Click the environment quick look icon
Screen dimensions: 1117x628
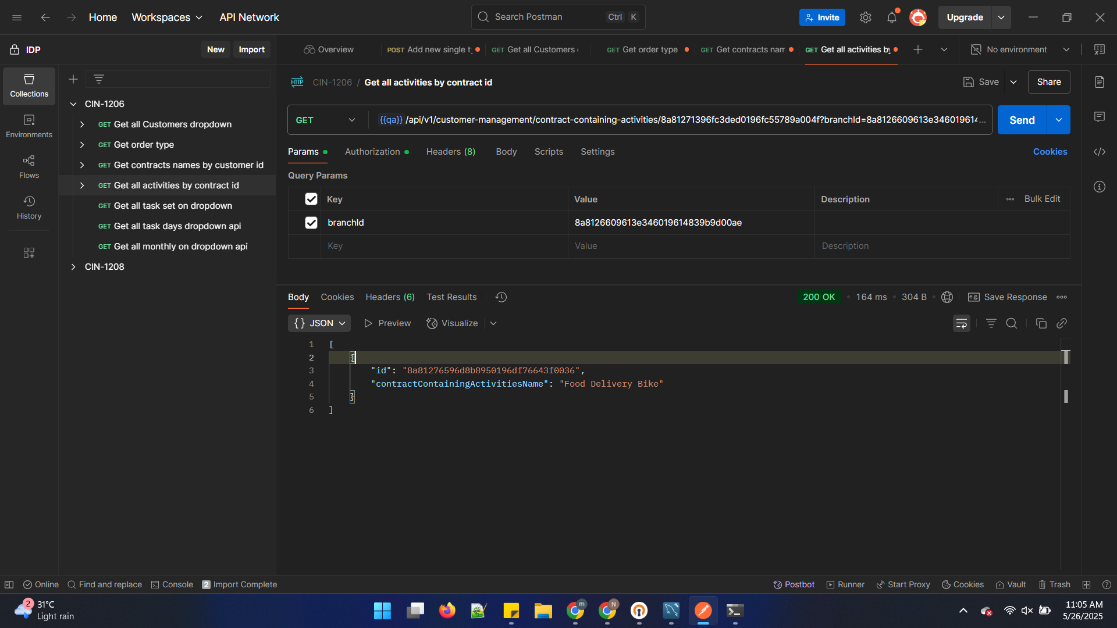pyautogui.click(x=1100, y=50)
